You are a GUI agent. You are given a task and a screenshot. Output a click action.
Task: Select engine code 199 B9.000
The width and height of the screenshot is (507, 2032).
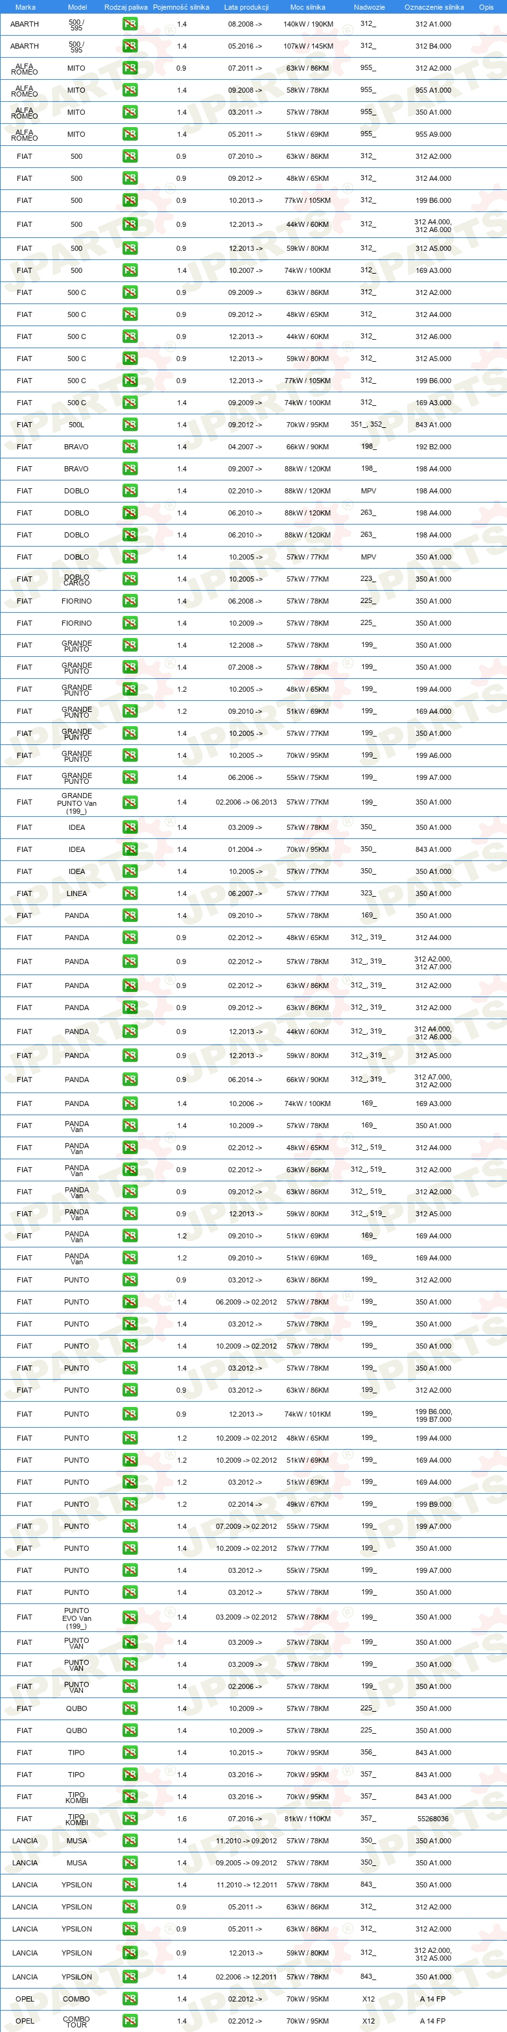tap(433, 1504)
